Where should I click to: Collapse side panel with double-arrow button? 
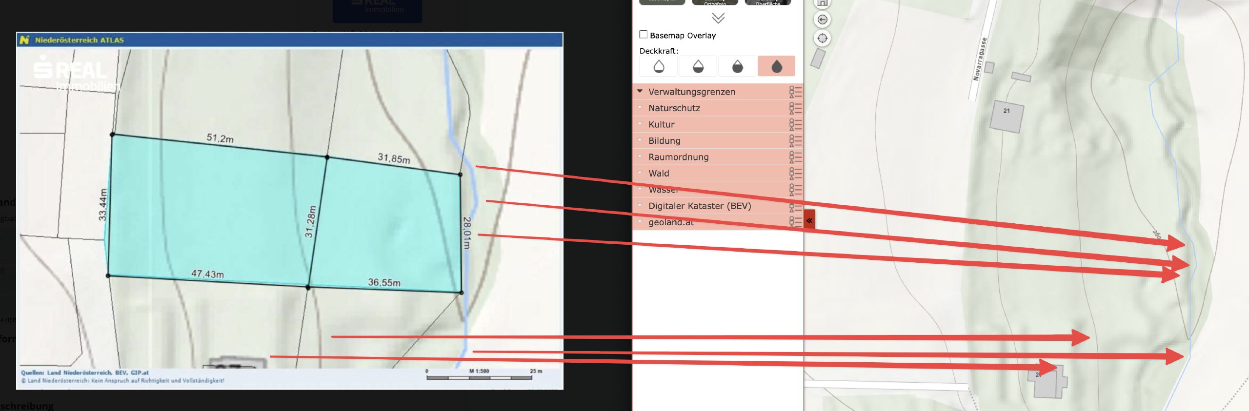coord(809,221)
